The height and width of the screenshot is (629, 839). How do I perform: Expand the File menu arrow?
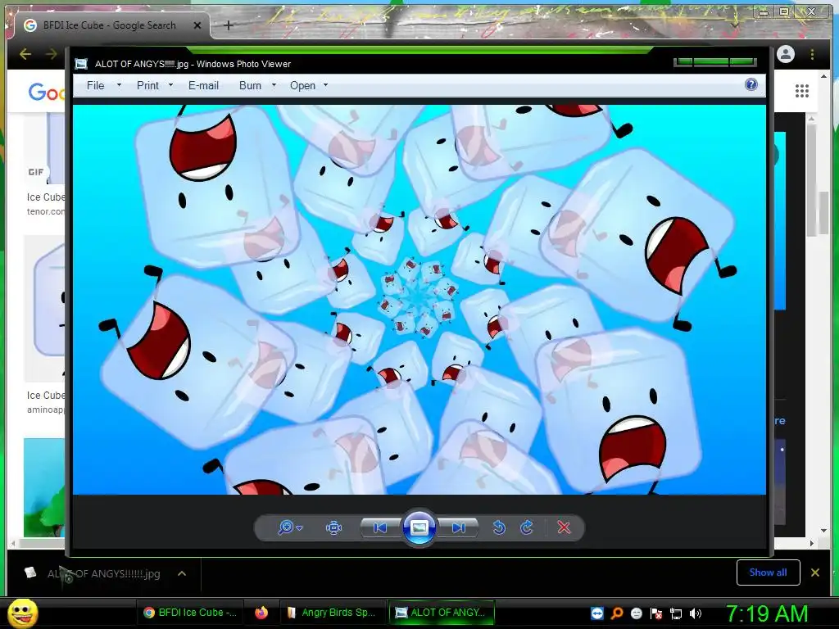pyautogui.click(x=120, y=85)
